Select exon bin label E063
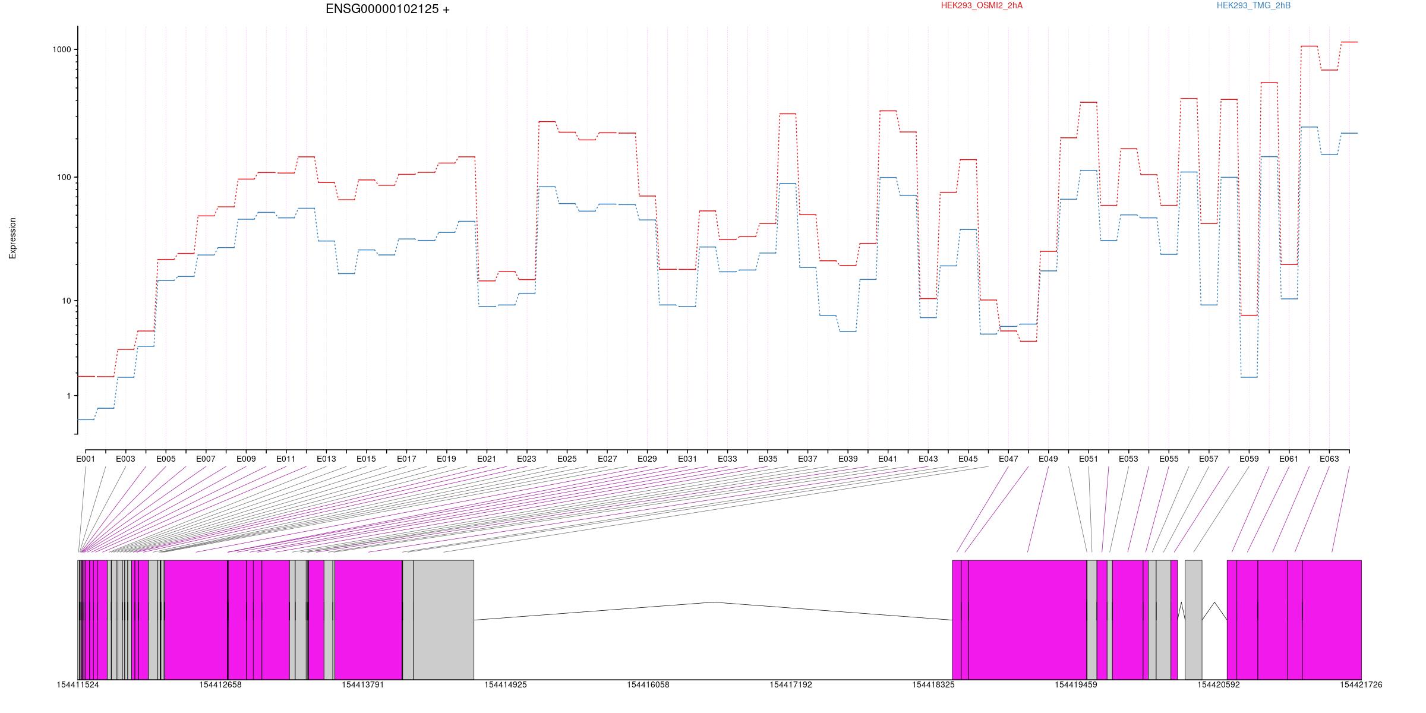This screenshot has height=713, width=1426. [x=1329, y=459]
